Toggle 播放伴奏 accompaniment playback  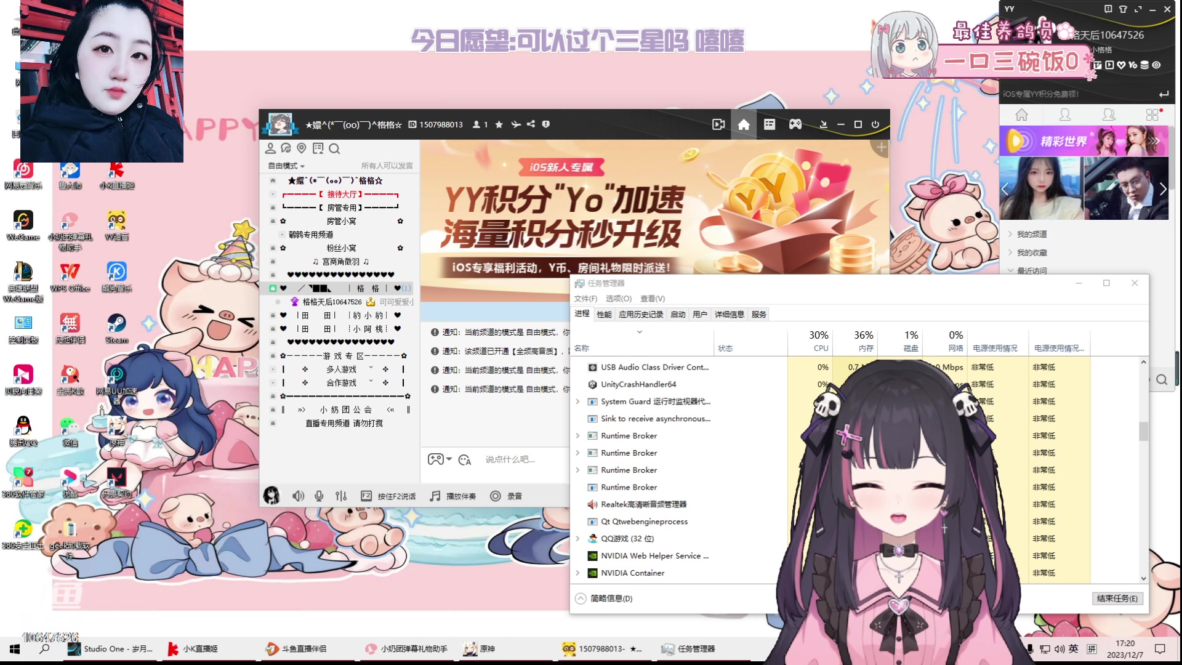tap(452, 496)
